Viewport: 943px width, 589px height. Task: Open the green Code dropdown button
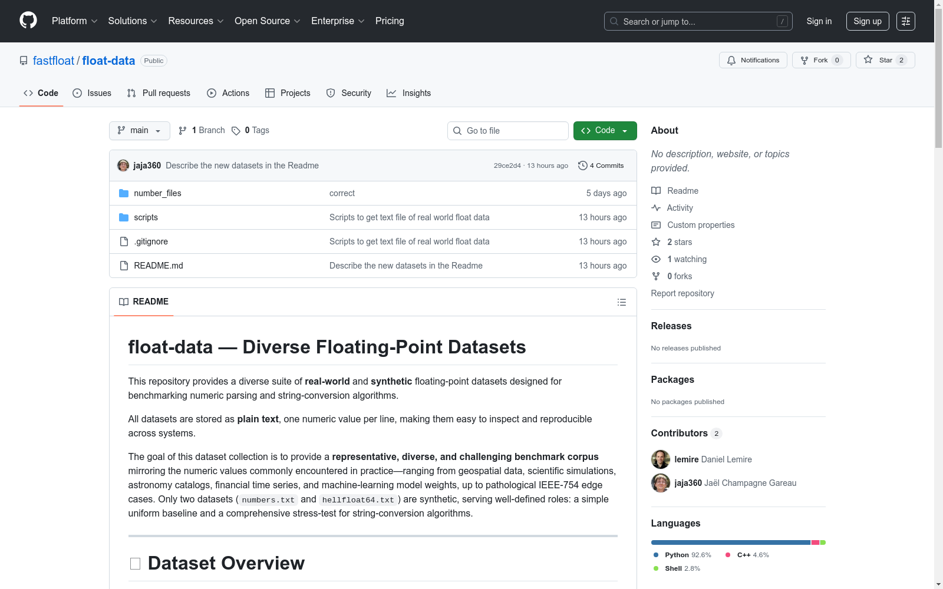tap(605, 131)
